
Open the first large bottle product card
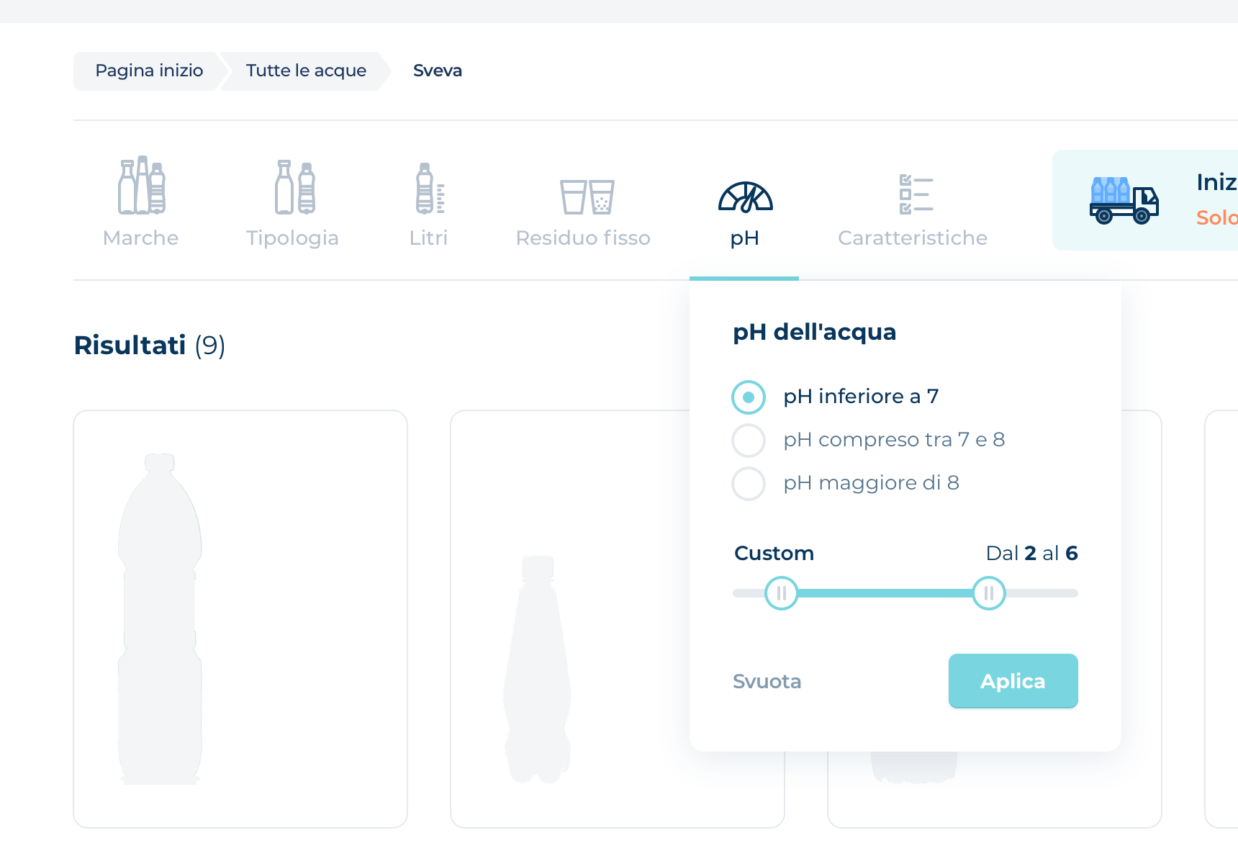[x=240, y=619]
